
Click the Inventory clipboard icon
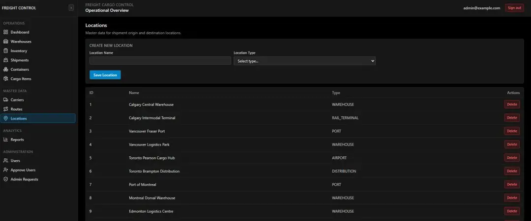[x=5, y=51]
